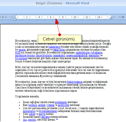The height and width of the screenshot is (122, 126).
Task: Open the enzim hyperlink
Action: (x=22, y=50)
